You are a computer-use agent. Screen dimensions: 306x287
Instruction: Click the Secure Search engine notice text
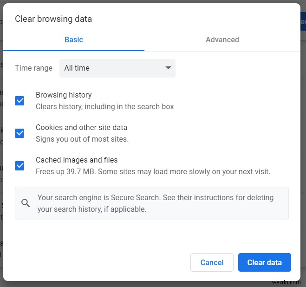(x=156, y=203)
